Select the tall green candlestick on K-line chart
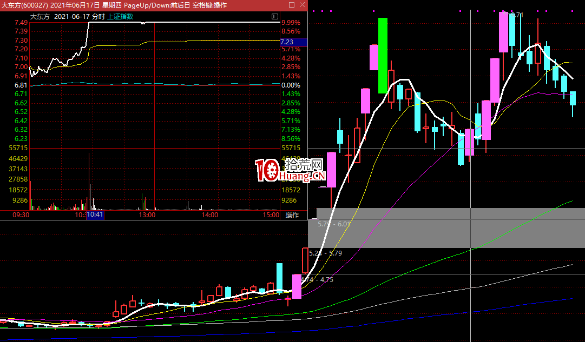Screen dimensions: 585x342 point(383,56)
